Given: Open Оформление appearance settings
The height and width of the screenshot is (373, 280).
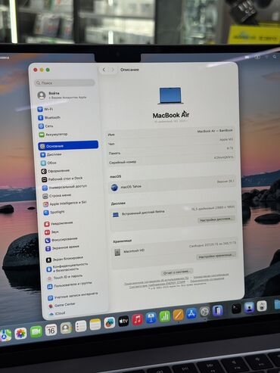Looking at the screenshot, I should pos(56,171).
